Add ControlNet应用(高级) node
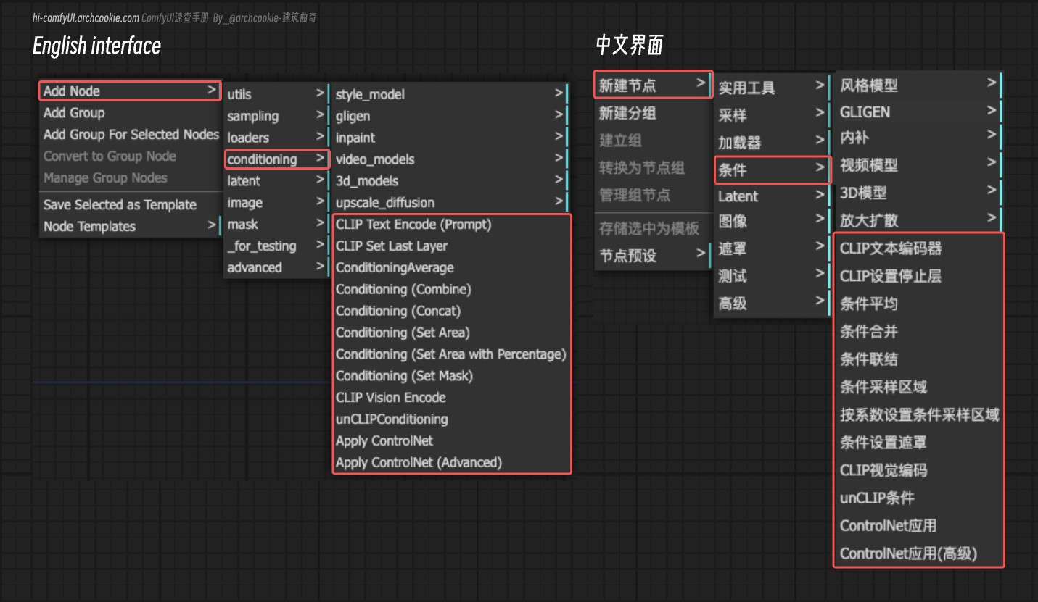The image size is (1038, 602). 919,553
